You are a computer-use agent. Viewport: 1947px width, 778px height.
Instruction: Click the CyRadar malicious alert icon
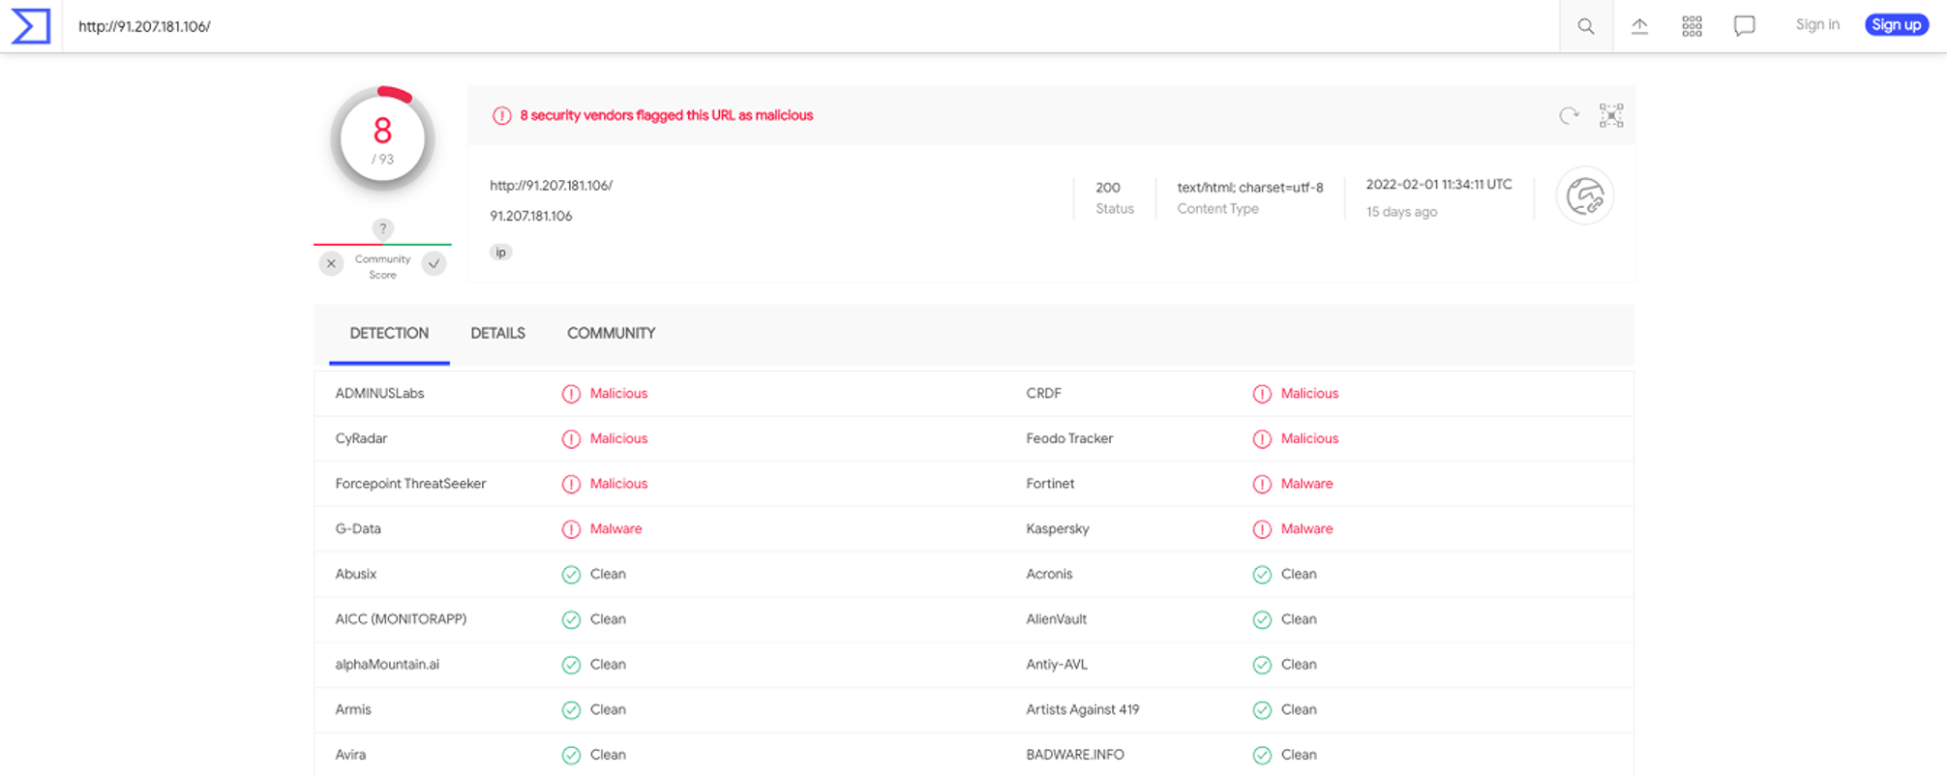click(x=571, y=439)
